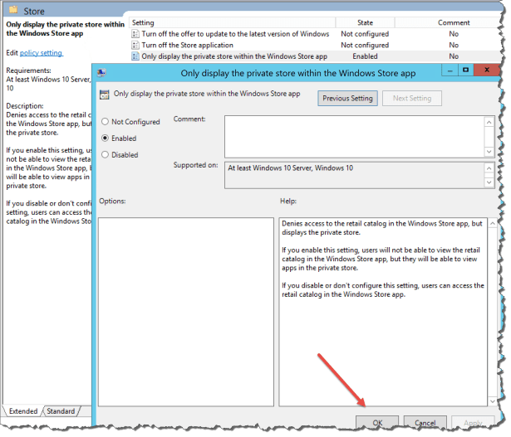The image size is (511, 437).
Task: Open the 'policy setting' edit link
Action: (x=41, y=52)
